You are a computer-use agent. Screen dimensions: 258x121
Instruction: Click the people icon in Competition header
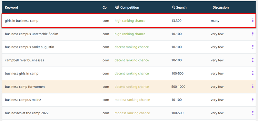click(117, 7)
